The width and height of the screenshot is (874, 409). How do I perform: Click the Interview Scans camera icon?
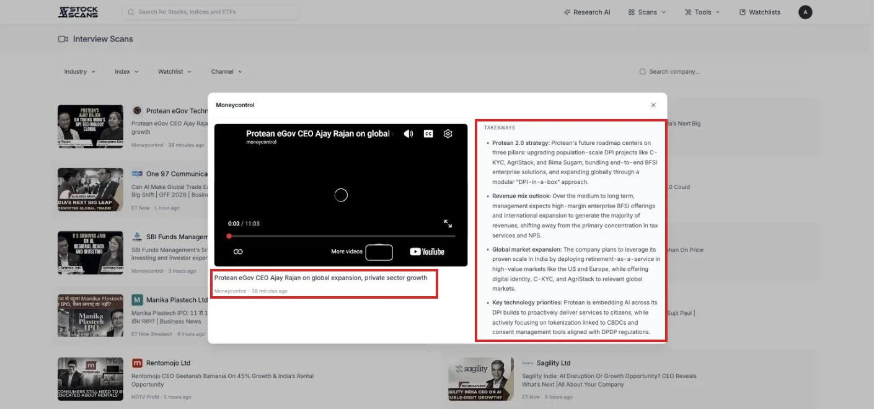pyautogui.click(x=63, y=39)
